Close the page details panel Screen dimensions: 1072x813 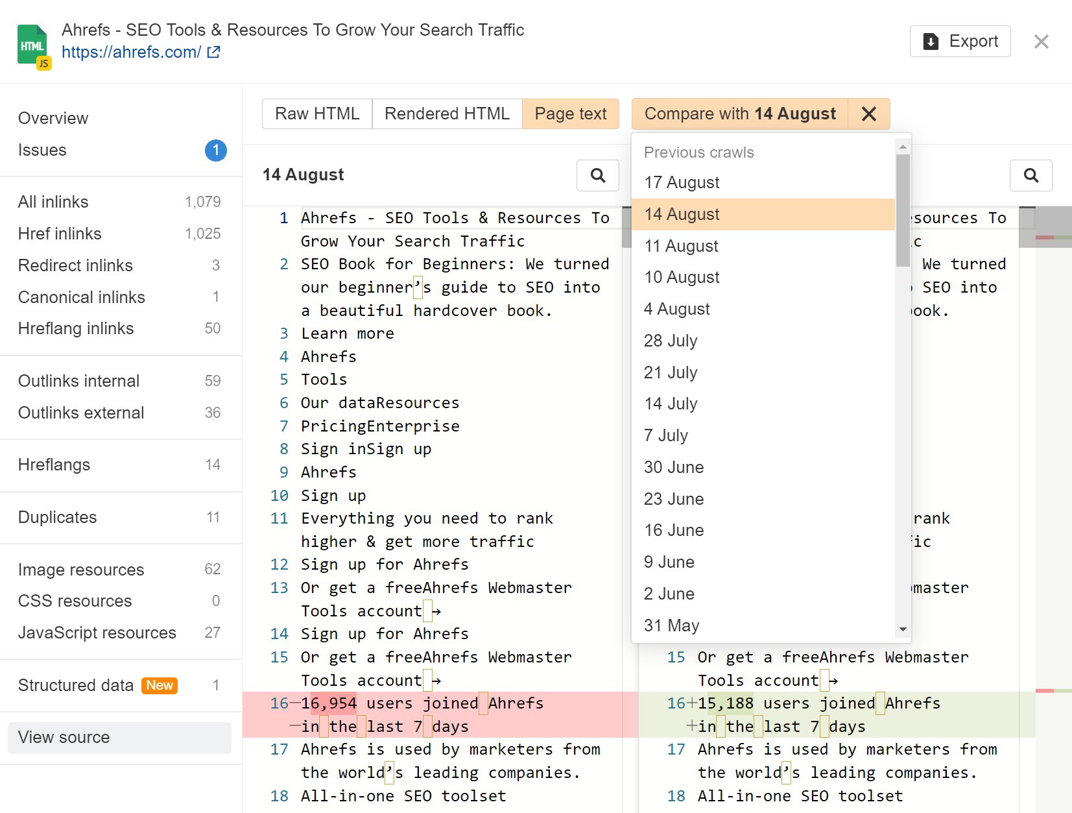point(1041,42)
